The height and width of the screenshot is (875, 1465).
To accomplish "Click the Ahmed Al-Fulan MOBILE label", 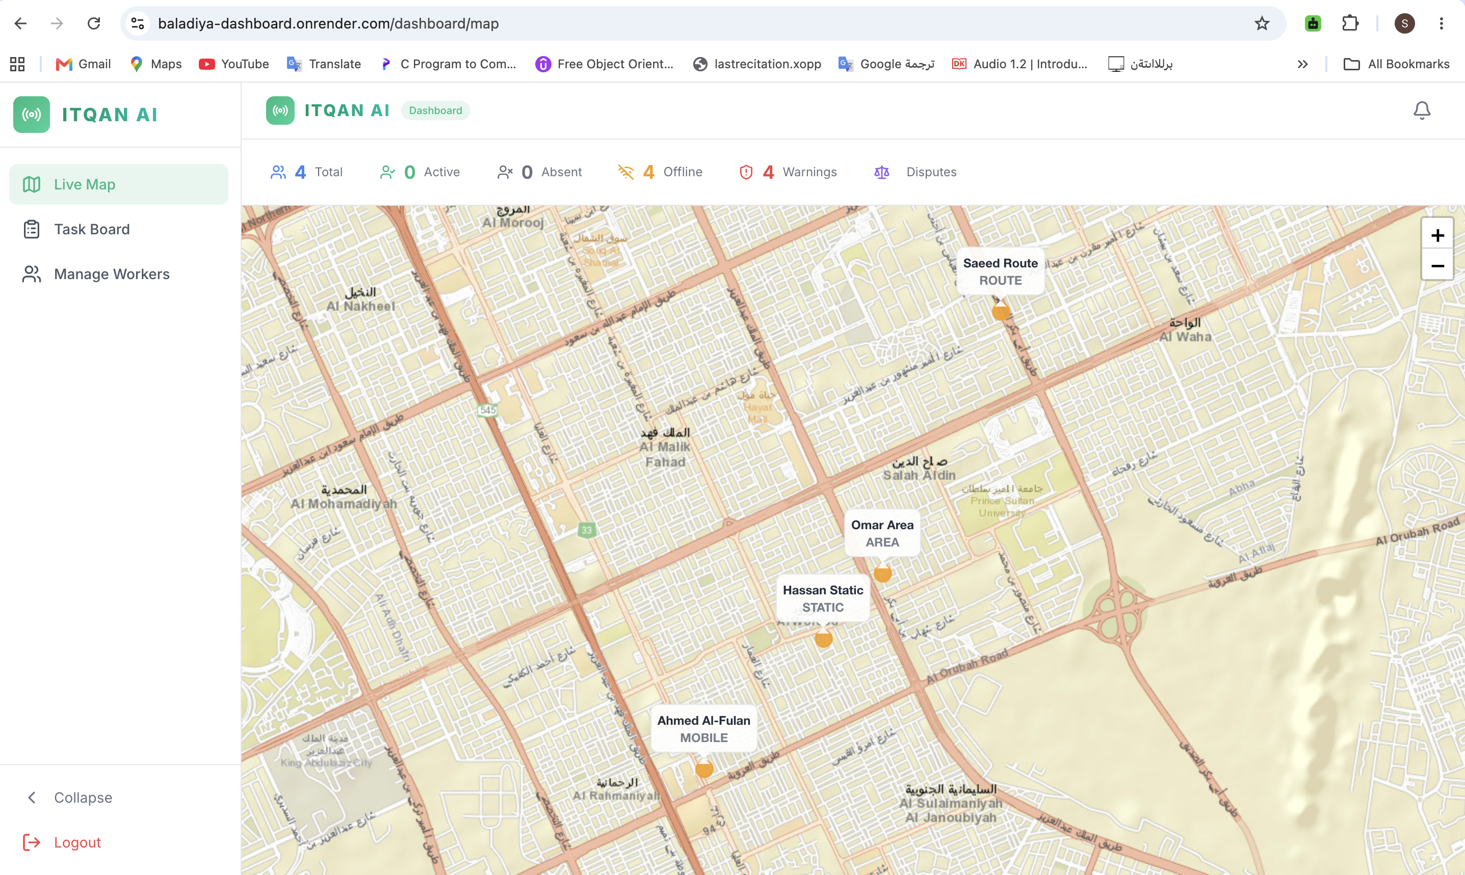I will tap(704, 729).
